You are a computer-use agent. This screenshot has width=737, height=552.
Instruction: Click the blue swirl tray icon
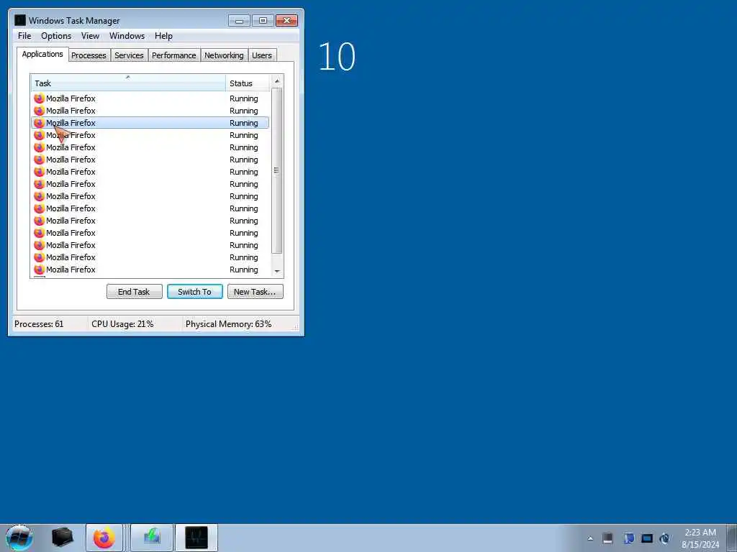pyautogui.click(x=664, y=538)
